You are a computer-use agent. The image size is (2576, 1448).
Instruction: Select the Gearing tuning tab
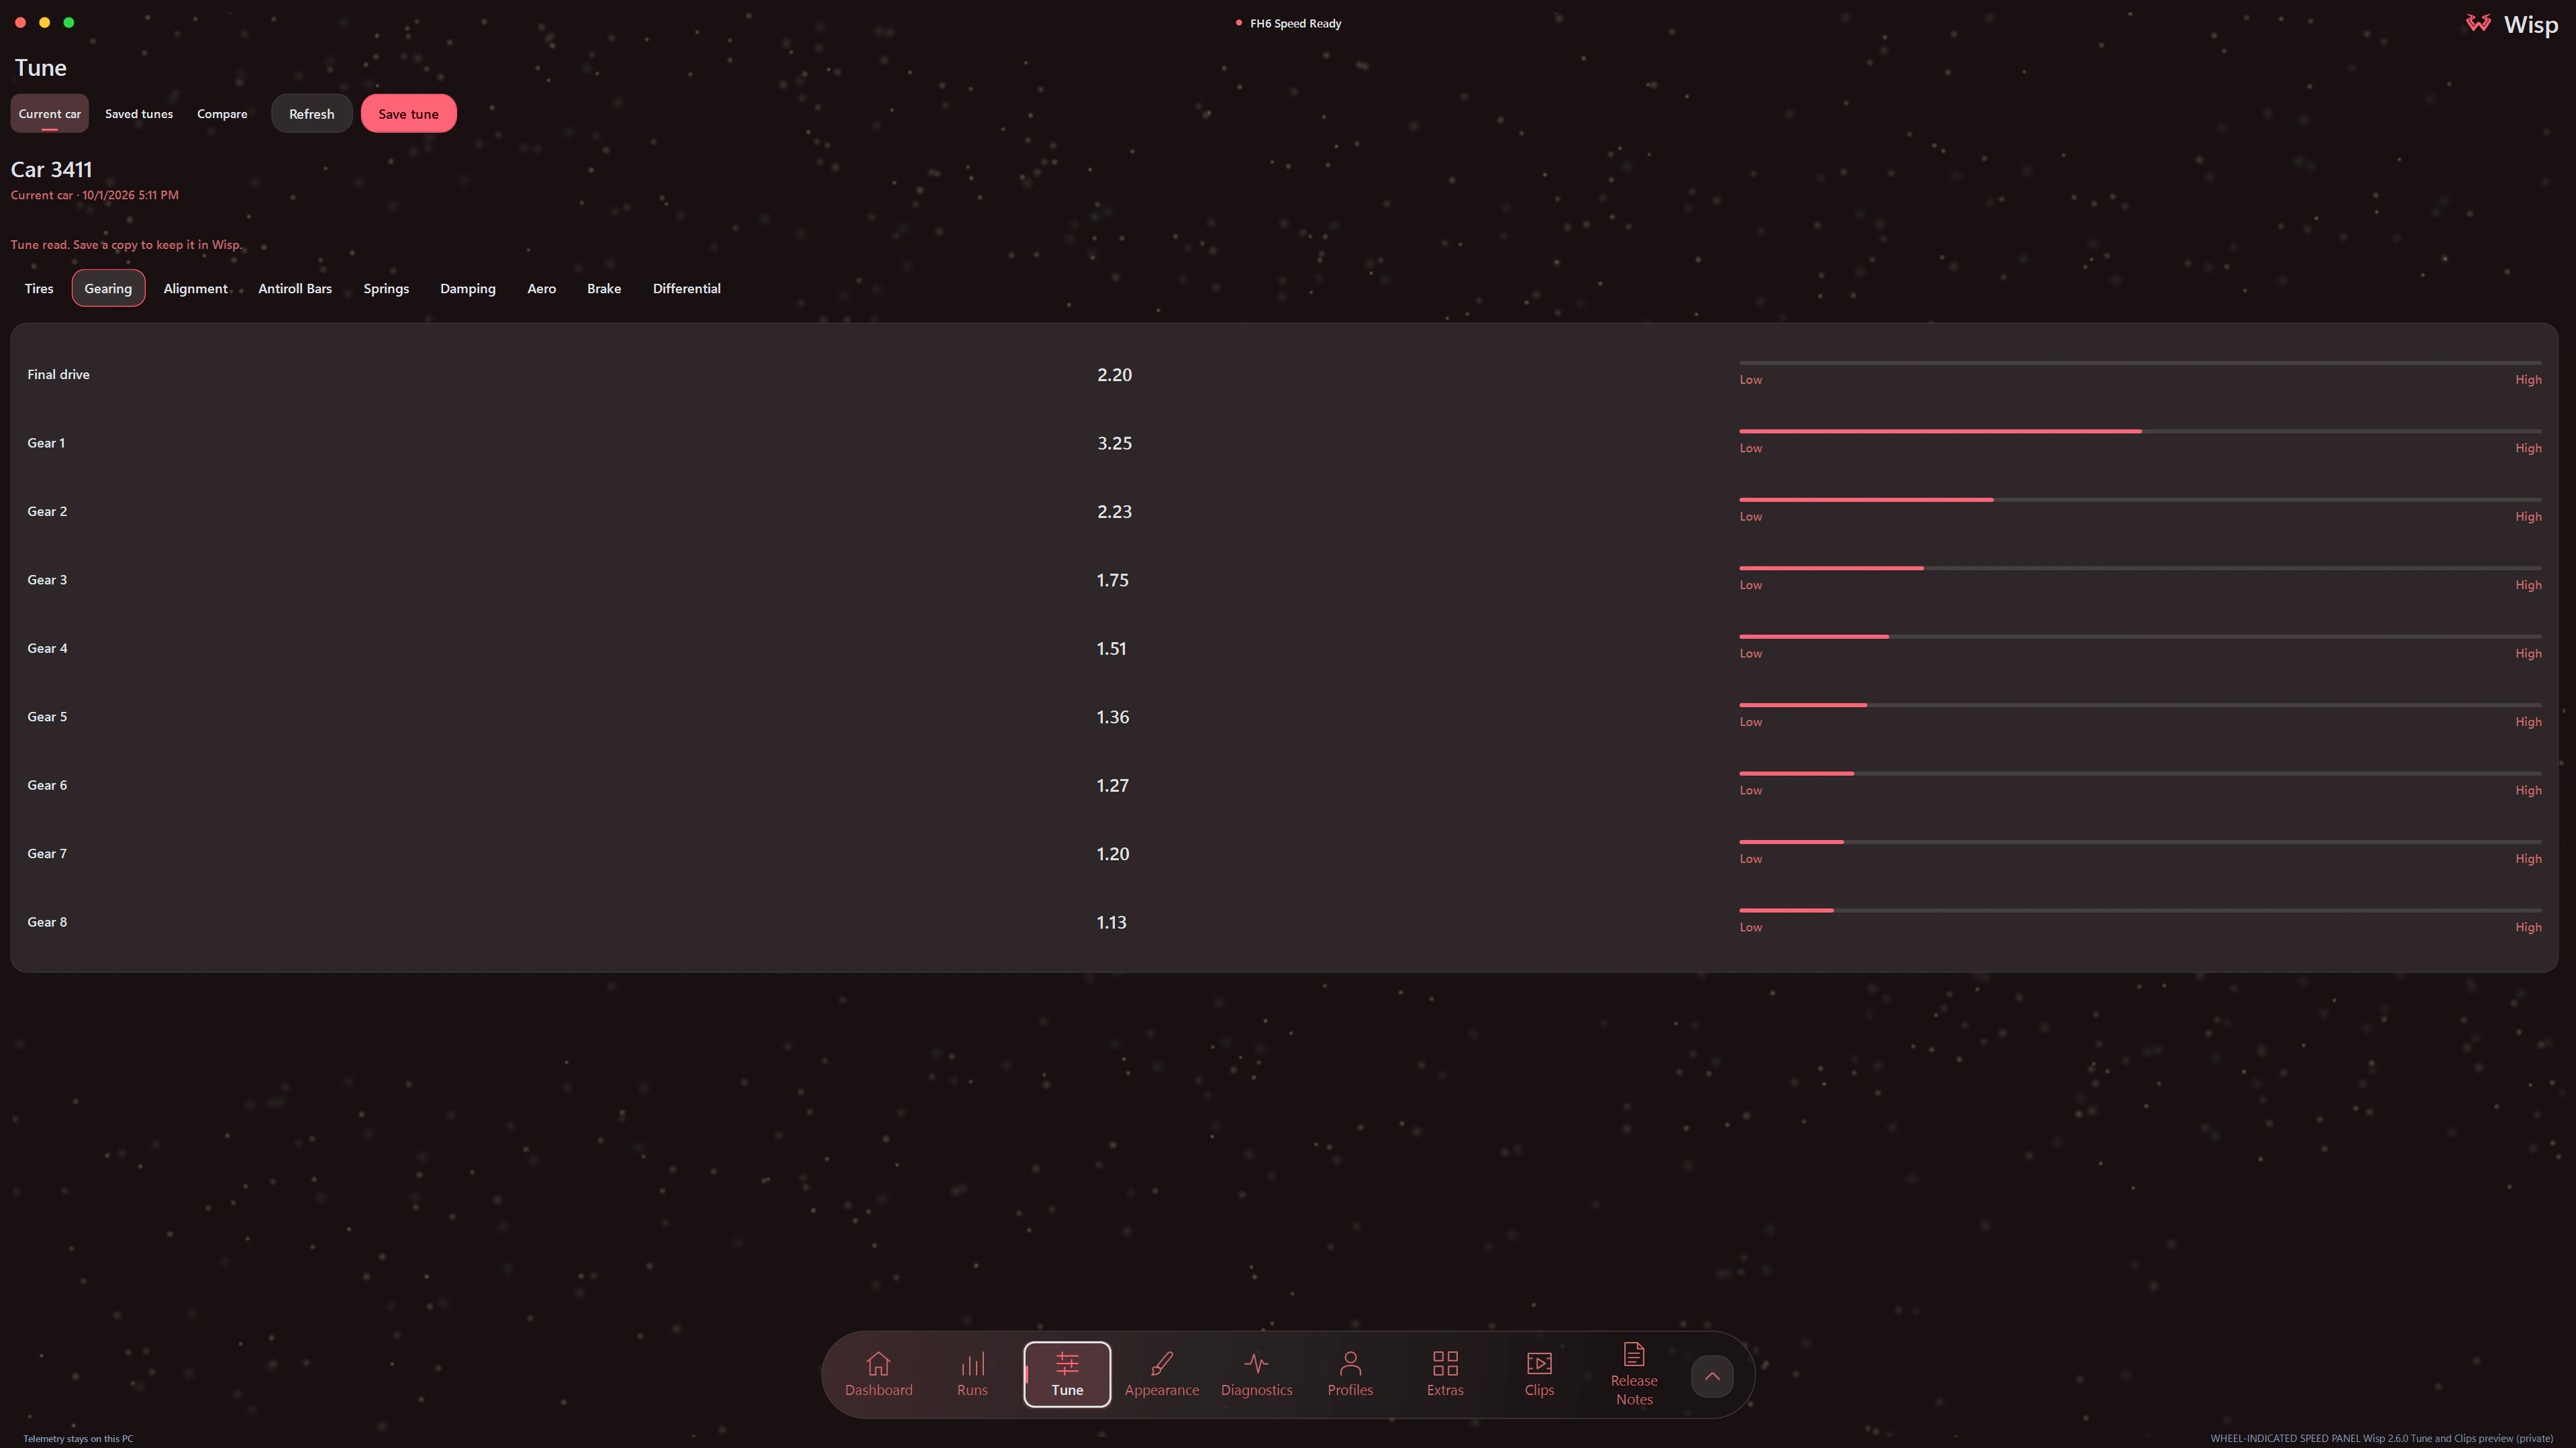click(x=108, y=288)
